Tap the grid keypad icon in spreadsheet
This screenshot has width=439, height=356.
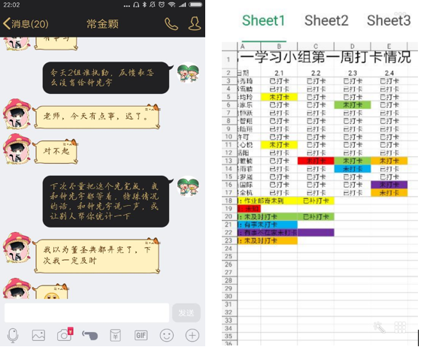(x=400, y=327)
